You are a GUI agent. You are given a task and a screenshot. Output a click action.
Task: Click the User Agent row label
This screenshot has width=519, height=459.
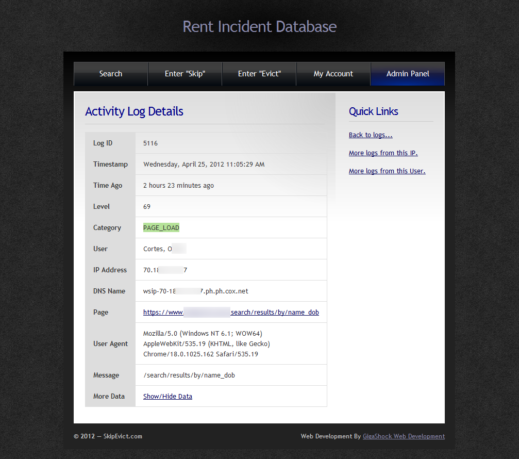(110, 344)
